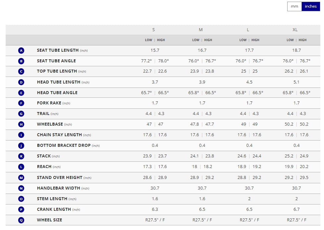Click the letter H wheelbase icon

(x=21, y=124)
